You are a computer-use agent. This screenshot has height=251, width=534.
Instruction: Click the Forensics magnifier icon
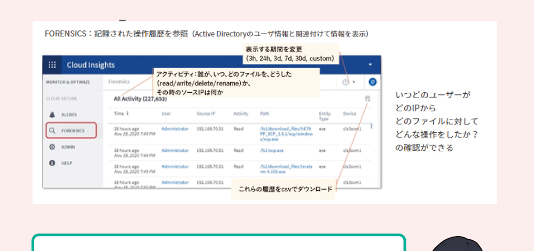click(x=52, y=131)
